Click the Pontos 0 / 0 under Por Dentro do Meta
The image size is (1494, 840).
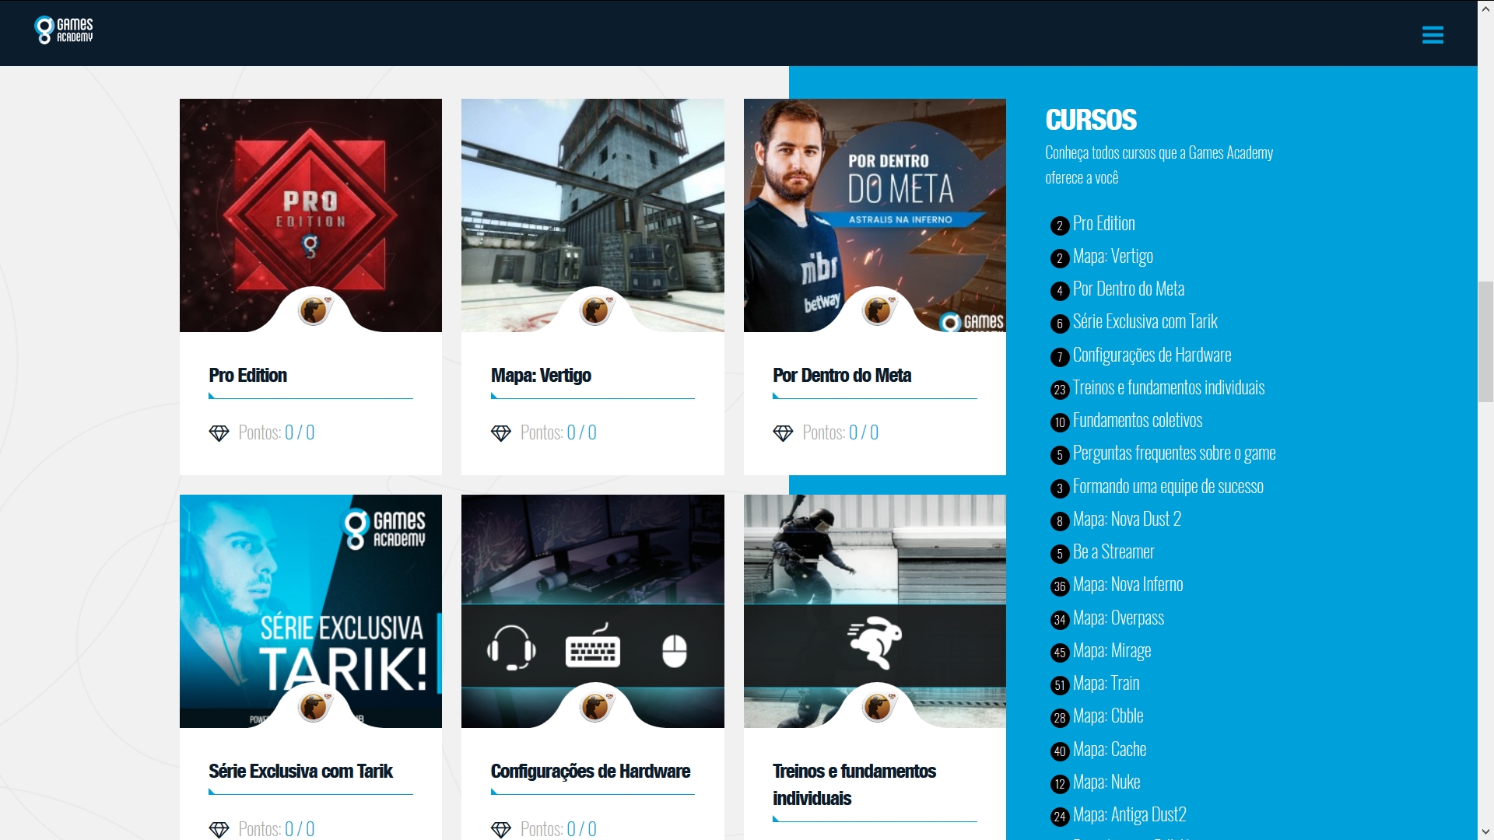coord(840,433)
